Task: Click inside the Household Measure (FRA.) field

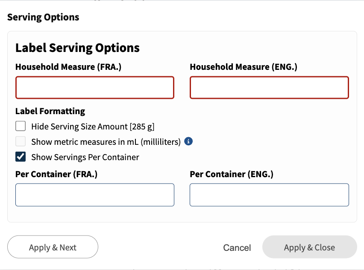Action: (x=94, y=87)
